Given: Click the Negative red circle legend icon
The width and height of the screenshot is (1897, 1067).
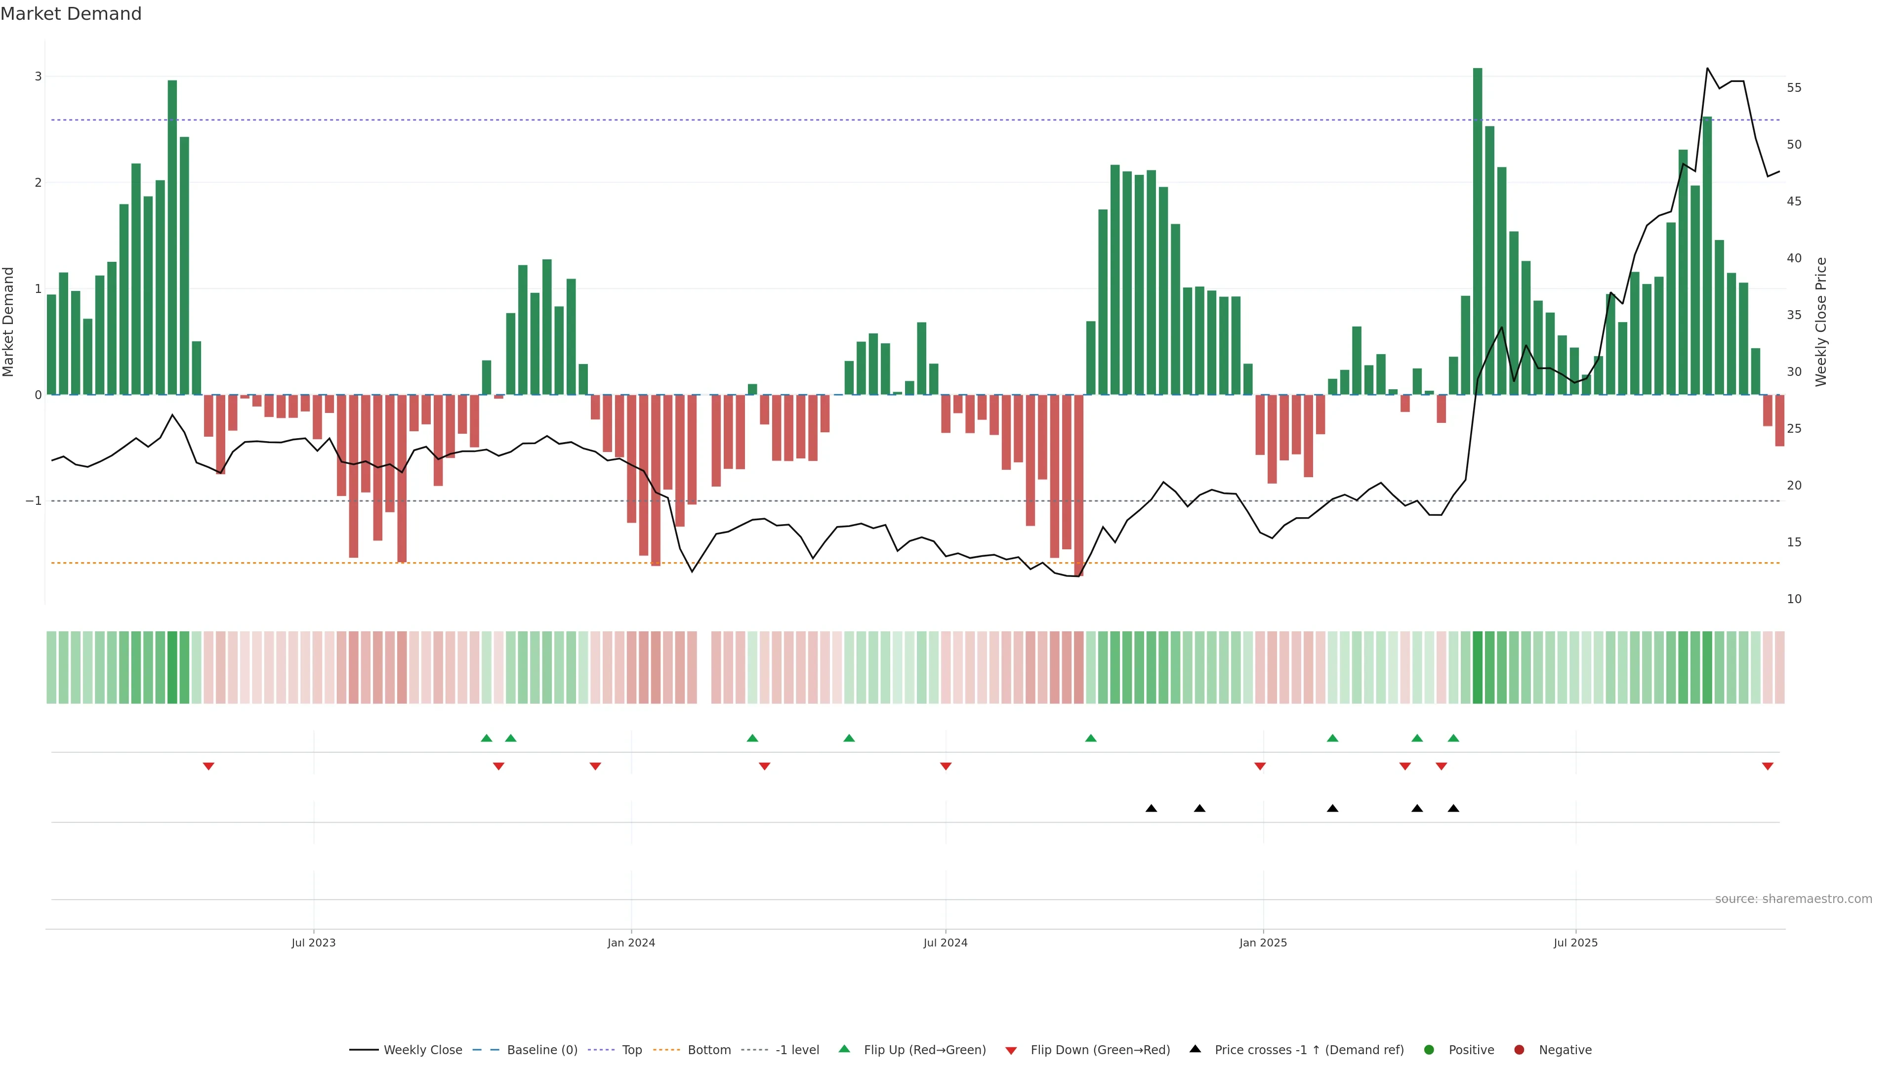Looking at the screenshot, I should click(1519, 1050).
